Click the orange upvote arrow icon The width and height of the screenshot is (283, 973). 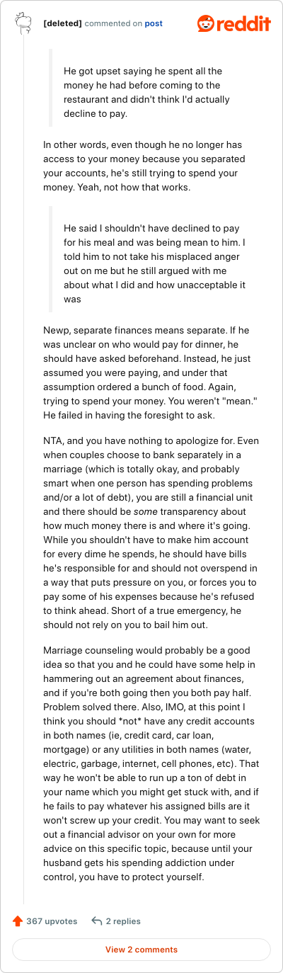click(x=18, y=921)
